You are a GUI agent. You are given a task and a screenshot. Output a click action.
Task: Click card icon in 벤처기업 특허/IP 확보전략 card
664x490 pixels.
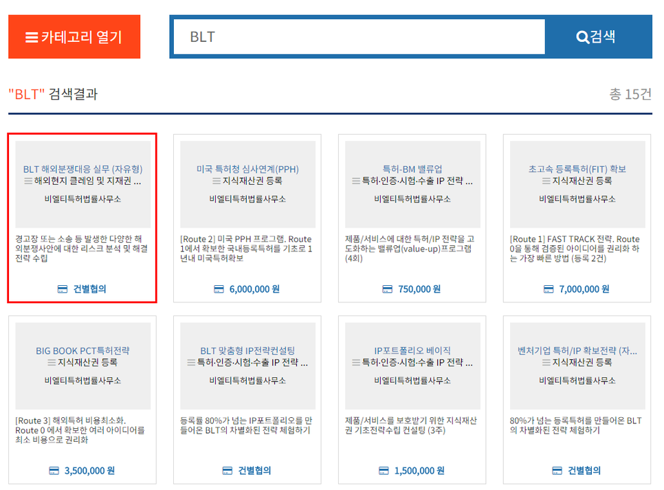557,471
